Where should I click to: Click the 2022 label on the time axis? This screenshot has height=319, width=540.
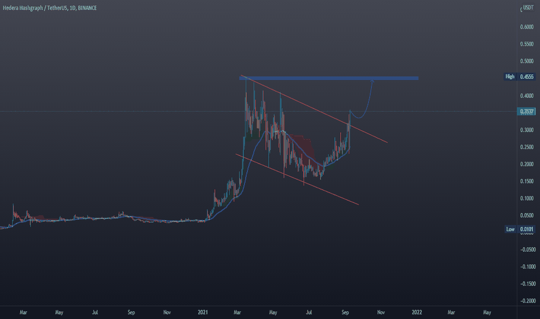coord(417,312)
